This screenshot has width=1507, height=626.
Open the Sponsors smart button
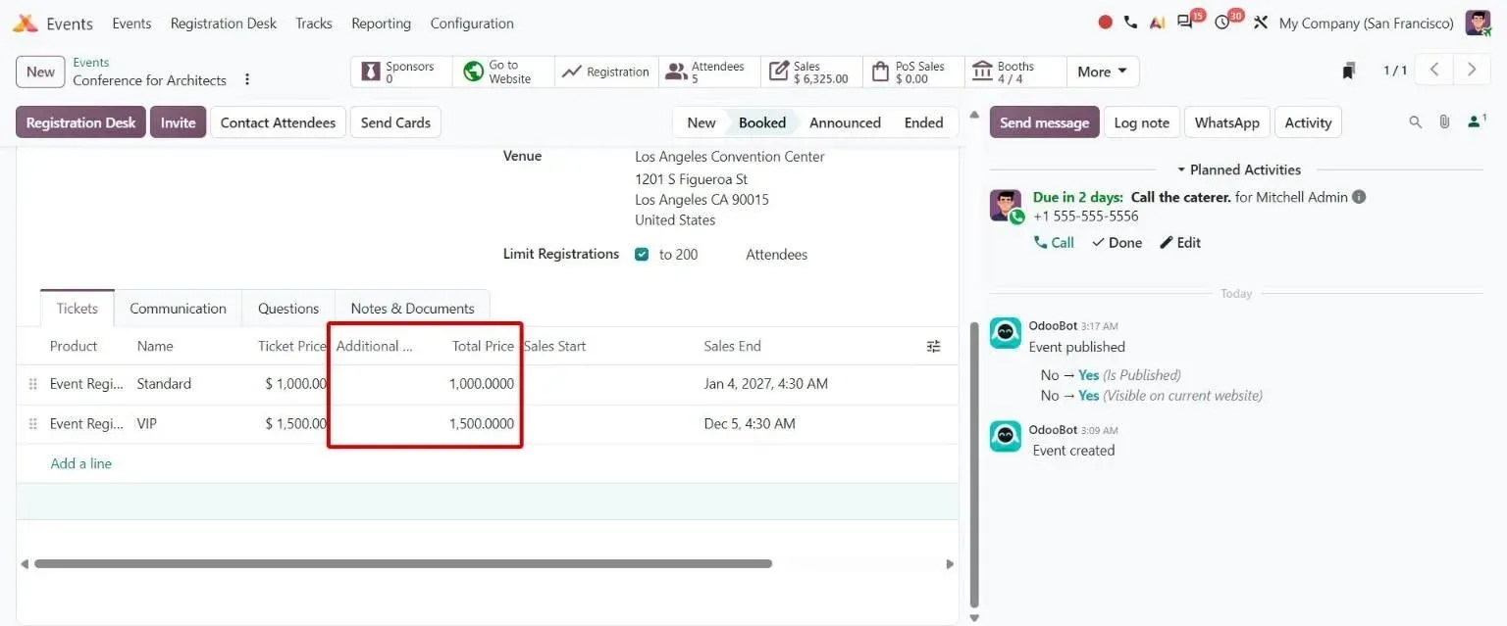click(401, 72)
